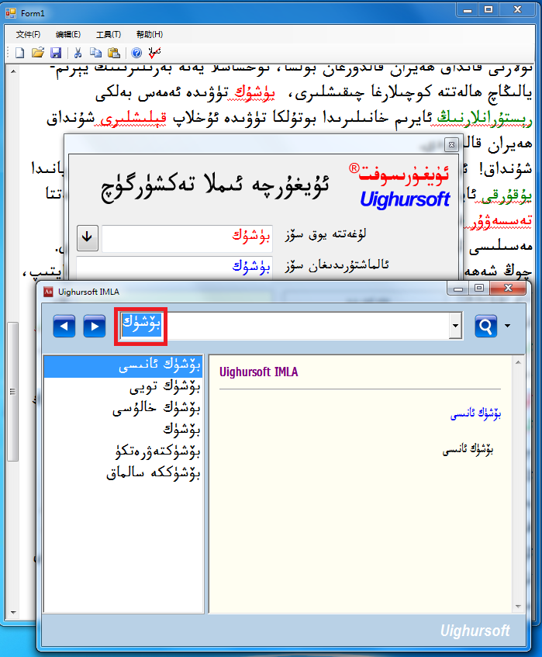Click the Help question mark icon
This screenshot has height=657, width=542.
(136, 53)
